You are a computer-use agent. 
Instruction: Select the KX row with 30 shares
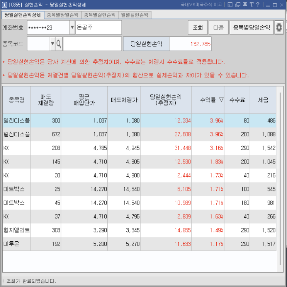click(x=139, y=175)
